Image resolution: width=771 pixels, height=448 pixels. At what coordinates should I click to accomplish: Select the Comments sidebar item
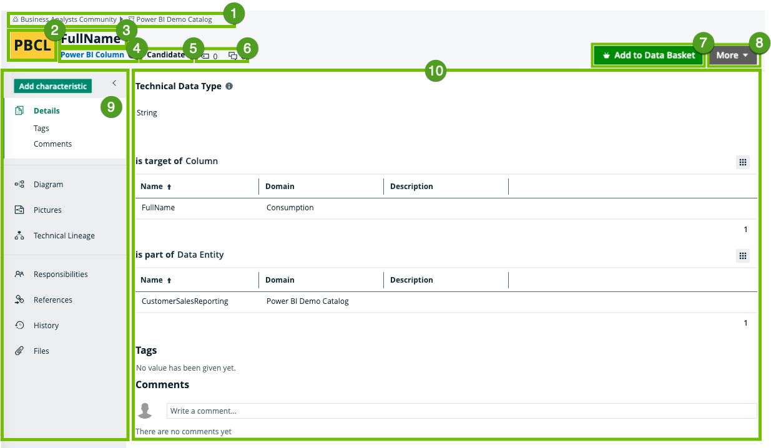click(x=52, y=144)
